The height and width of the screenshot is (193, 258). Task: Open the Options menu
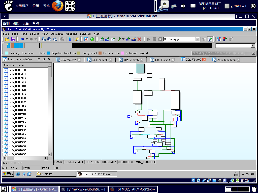coord(72,34)
